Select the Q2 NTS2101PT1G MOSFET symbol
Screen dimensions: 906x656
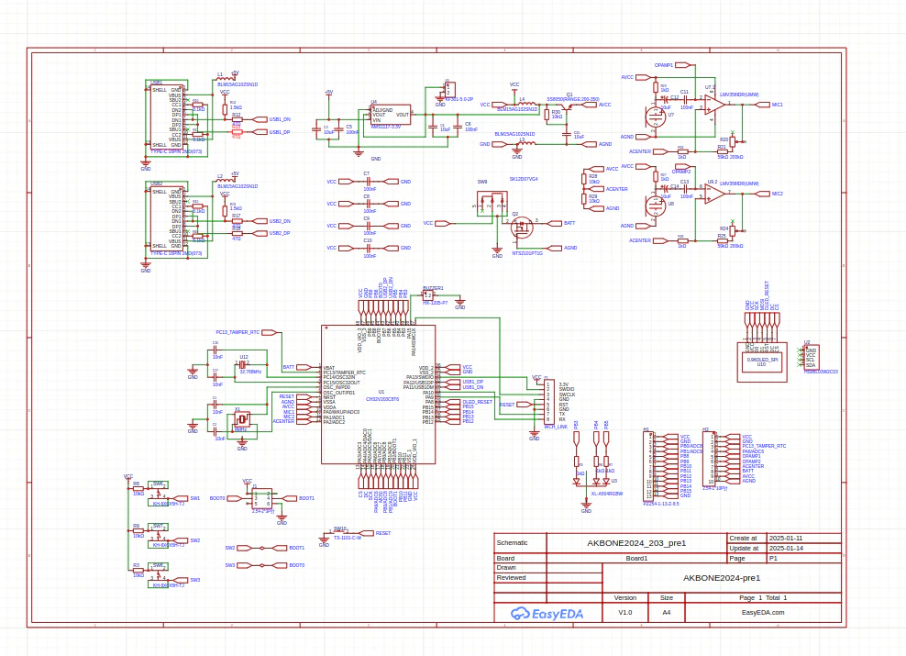tap(522, 228)
